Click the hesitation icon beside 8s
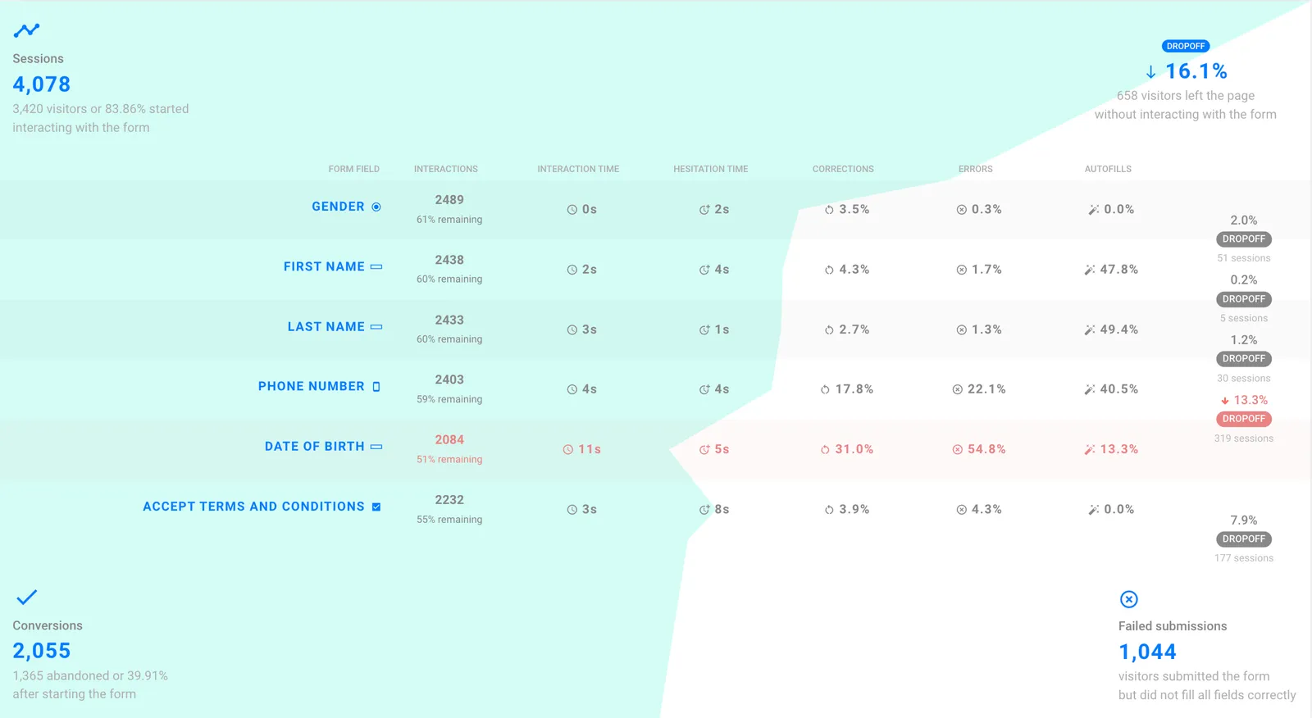Screen dimensions: 1312x718 [x=704, y=509]
